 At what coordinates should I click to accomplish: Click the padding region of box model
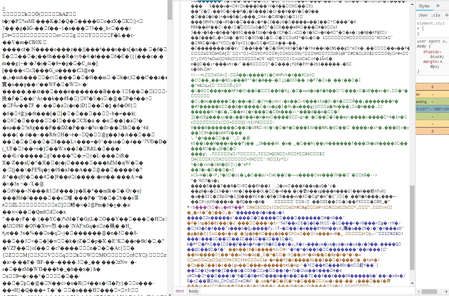(432, 101)
